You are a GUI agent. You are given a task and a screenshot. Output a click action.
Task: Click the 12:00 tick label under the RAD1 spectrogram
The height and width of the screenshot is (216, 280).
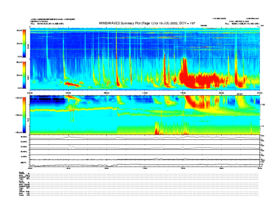145,93
